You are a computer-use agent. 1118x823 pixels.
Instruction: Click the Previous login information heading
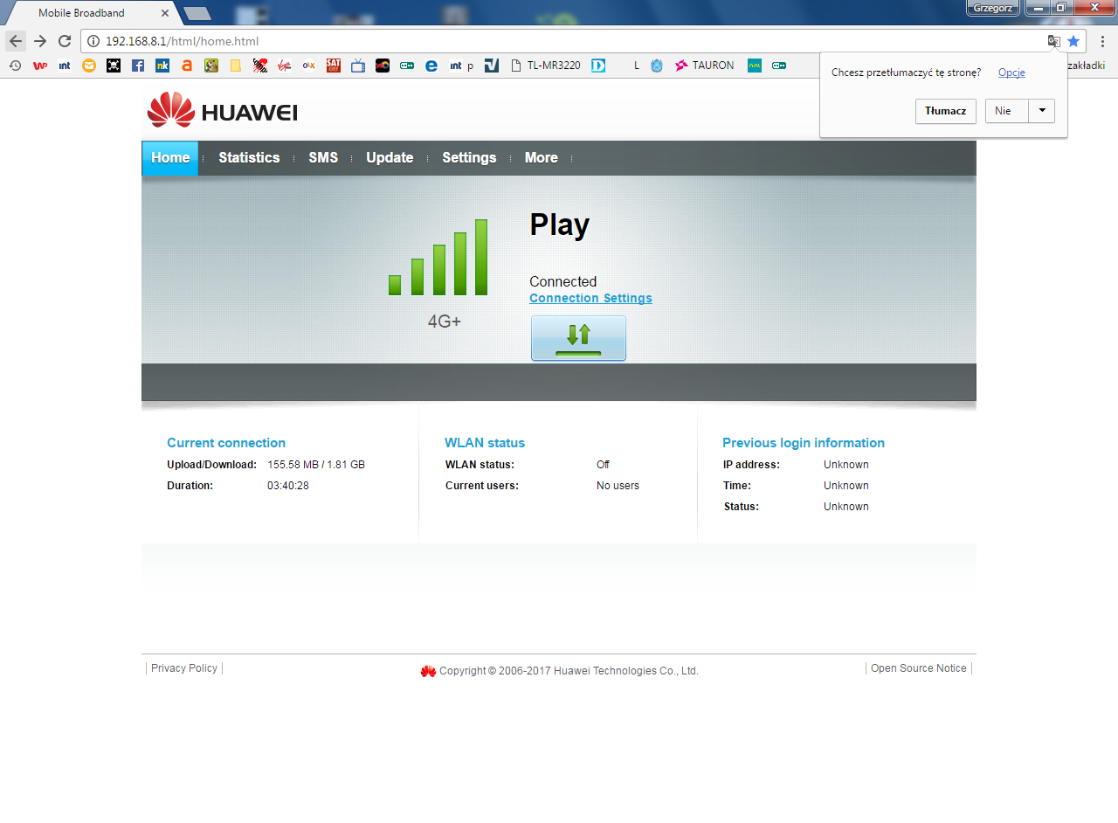click(x=804, y=443)
